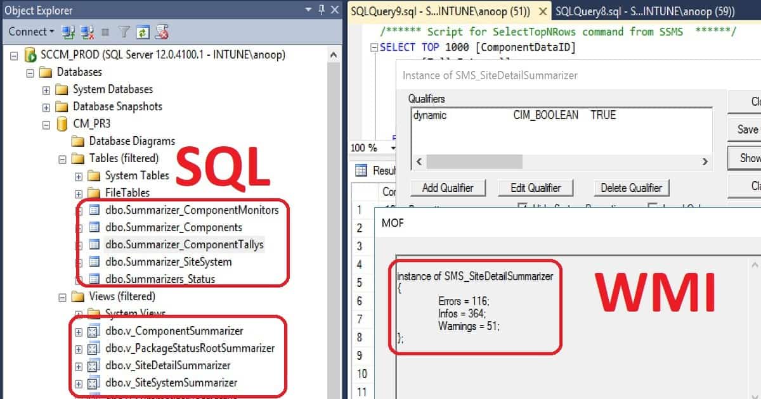Click table icon of dbo.Summarizer_Components
The width and height of the screenshot is (761, 399).
(94, 227)
